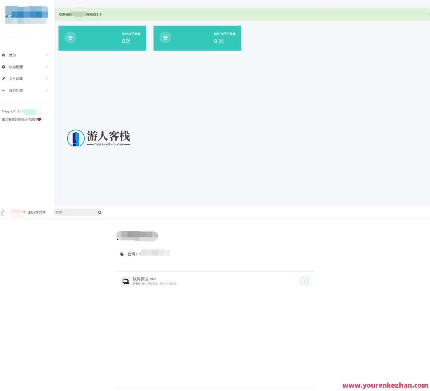Click the file icon beside 软件测试.exe
The image size is (430, 391).
point(126,281)
